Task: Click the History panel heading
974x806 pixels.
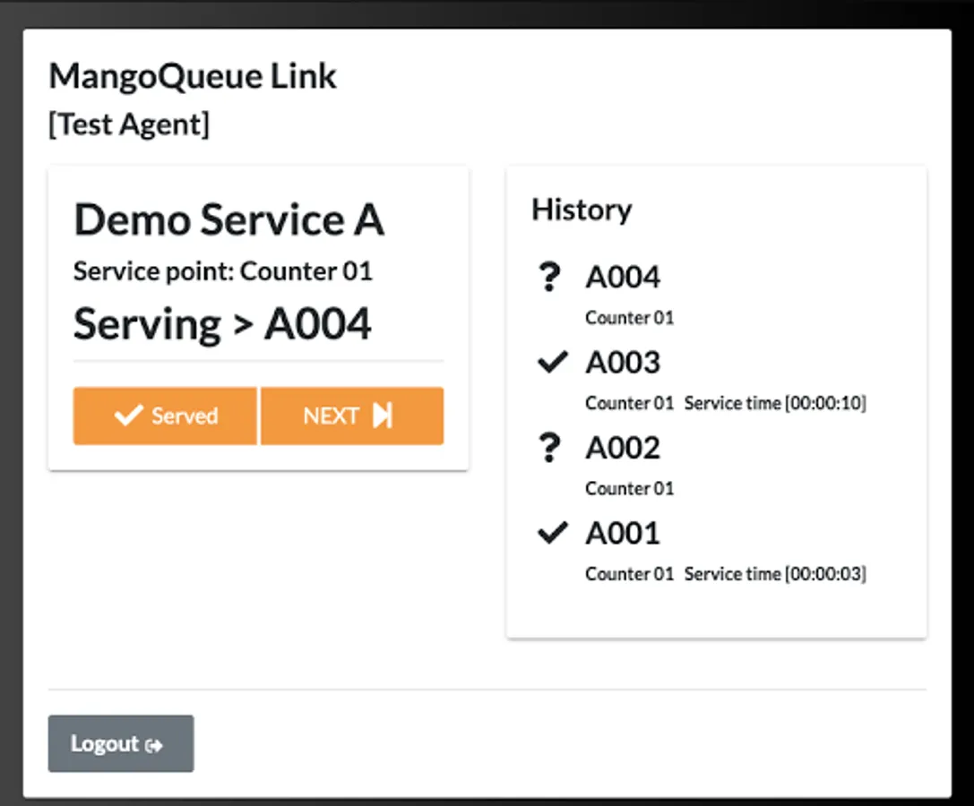Action: coord(582,210)
